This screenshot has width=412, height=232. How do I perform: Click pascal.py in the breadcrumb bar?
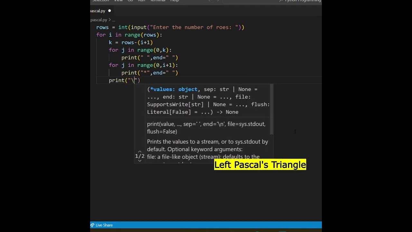(99, 20)
